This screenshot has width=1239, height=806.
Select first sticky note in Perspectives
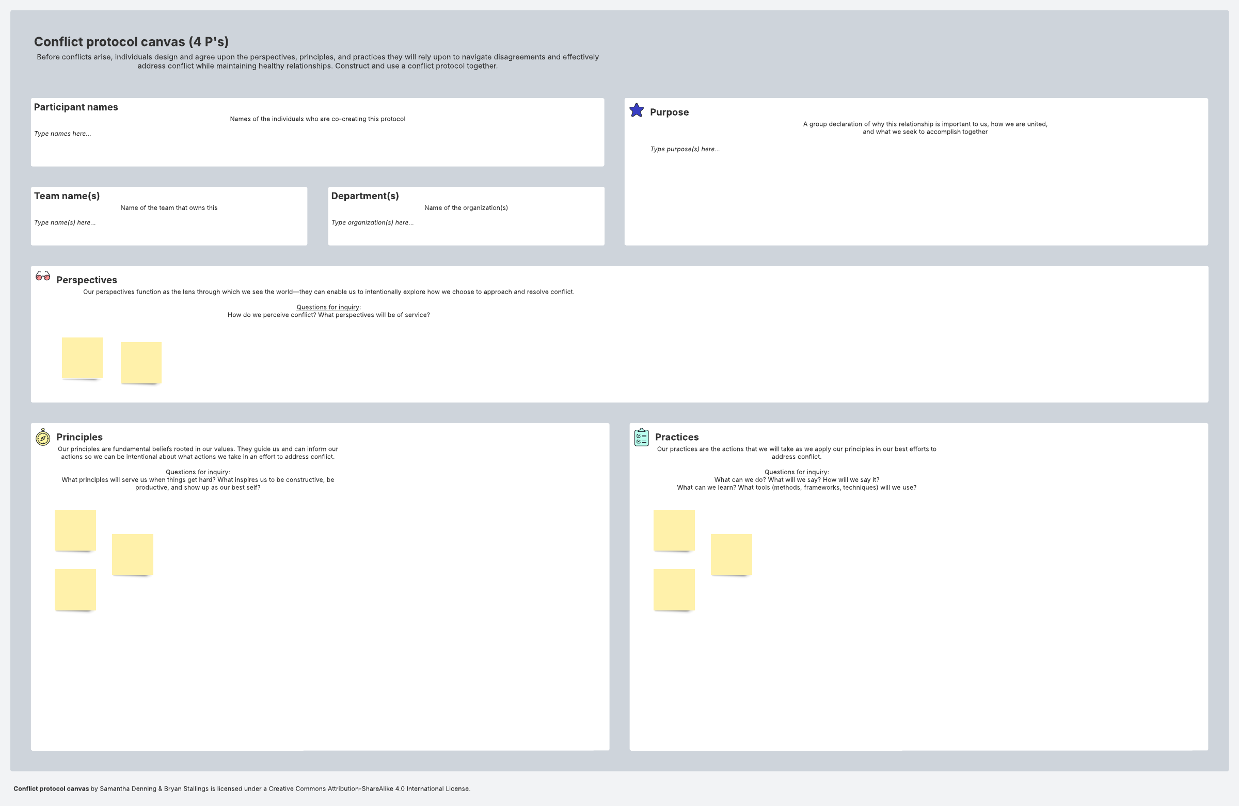[82, 358]
